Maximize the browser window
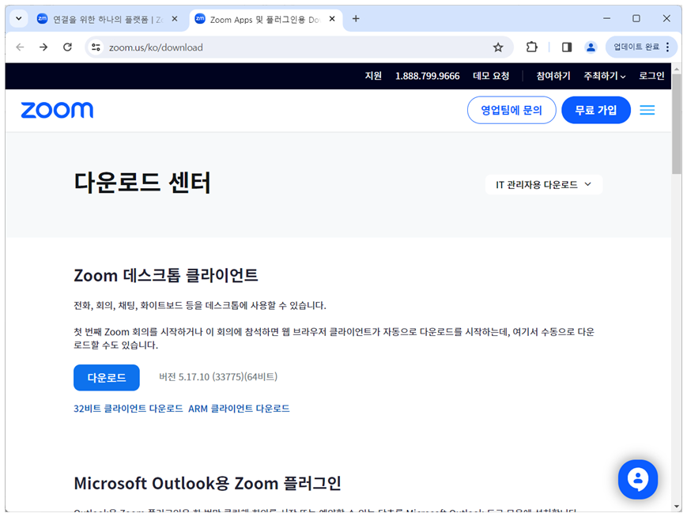Screen dimensions: 687x517 pos(636,18)
